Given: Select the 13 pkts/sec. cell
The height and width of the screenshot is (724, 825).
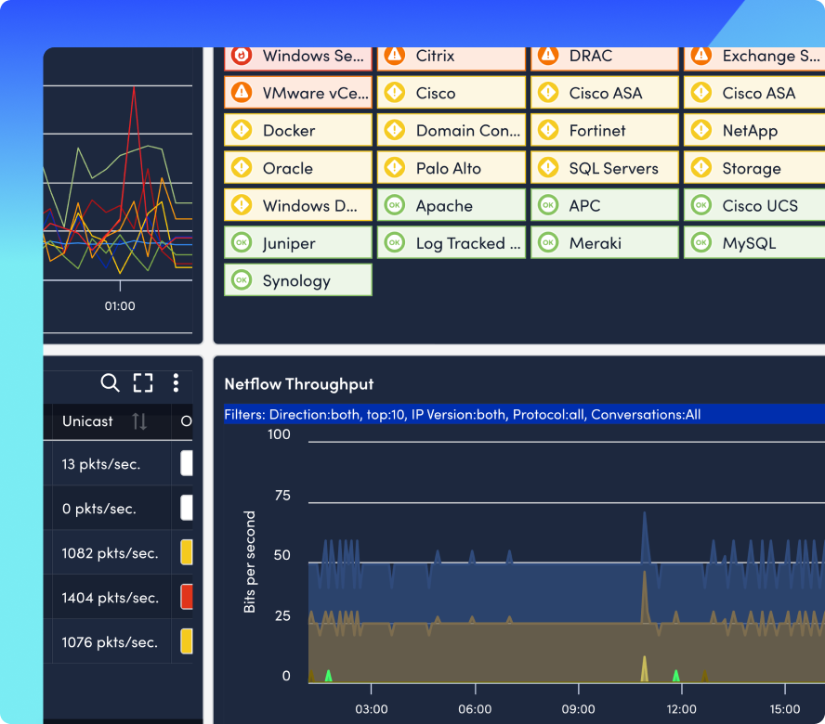Looking at the screenshot, I should pyautogui.click(x=111, y=464).
